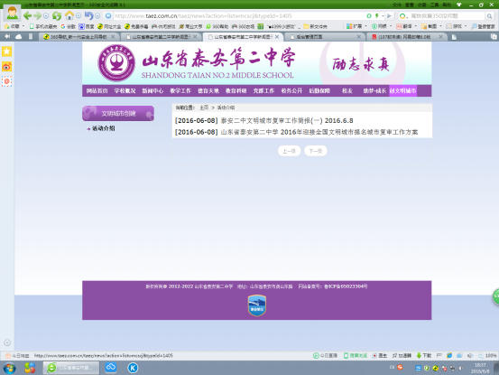Click the browser back arrow
The width and height of the screenshot is (499, 375).
(27, 15)
